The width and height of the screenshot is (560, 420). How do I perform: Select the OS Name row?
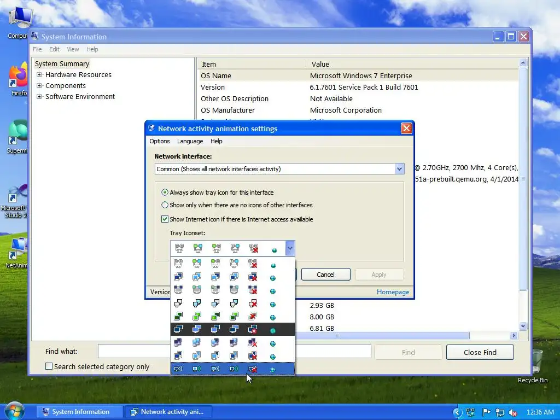tap(358, 75)
